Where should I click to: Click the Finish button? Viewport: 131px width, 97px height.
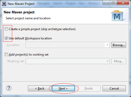click(89, 88)
